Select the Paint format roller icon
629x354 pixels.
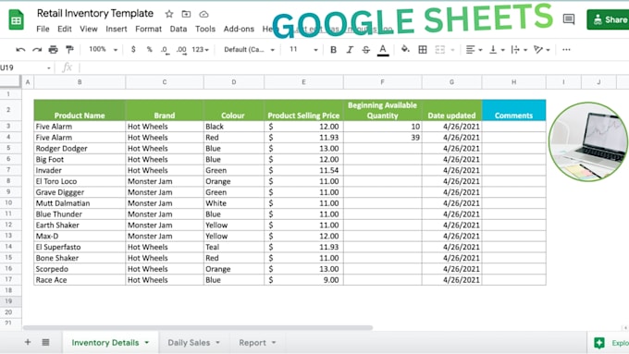pos(69,50)
